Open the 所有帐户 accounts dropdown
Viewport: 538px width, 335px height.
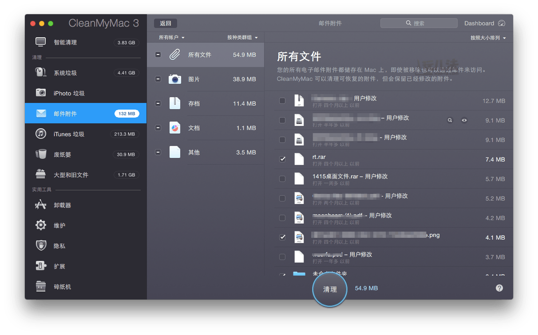click(172, 38)
